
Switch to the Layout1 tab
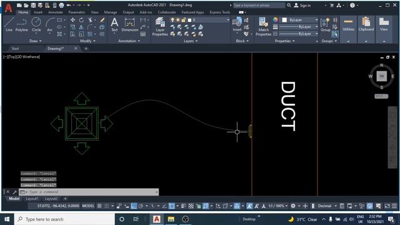pyautogui.click(x=32, y=199)
